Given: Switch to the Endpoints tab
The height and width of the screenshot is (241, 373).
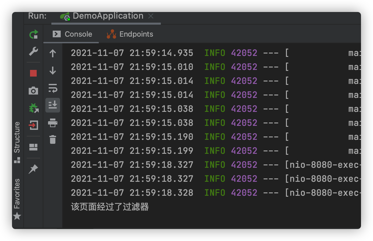Looking at the screenshot, I should (130, 34).
